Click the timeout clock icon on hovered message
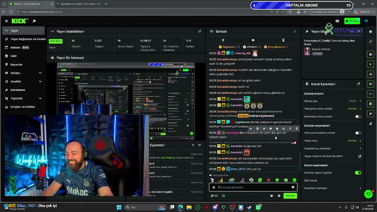This screenshot has width=377, height=212. (x=257, y=129)
